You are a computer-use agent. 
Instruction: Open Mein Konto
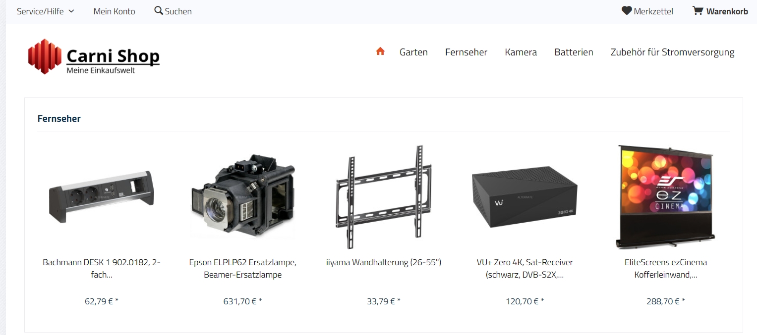tap(114, 11)
